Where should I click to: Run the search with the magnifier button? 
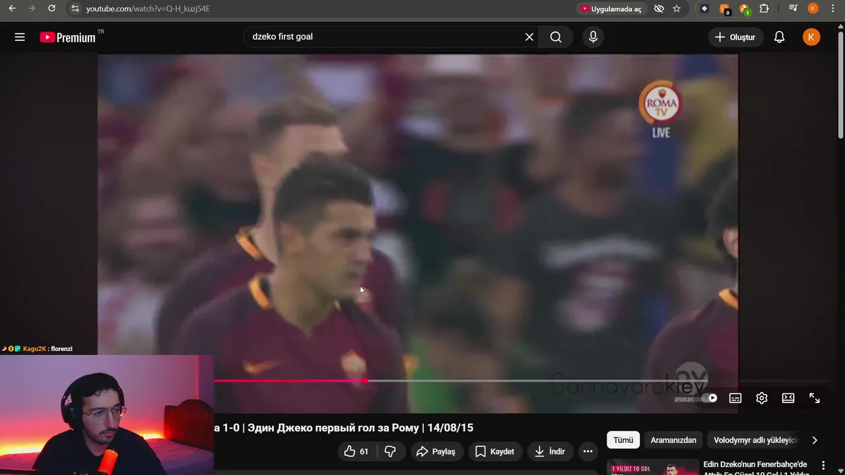point(556,37)
